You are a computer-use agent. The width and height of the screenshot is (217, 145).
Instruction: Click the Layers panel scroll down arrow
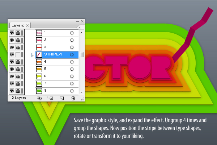(x=81, y=92)
